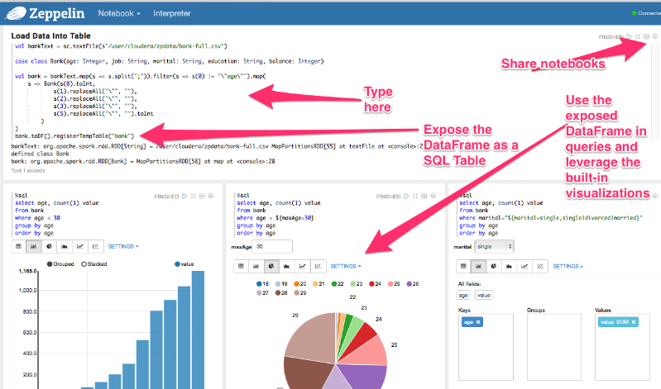Expand SETTINGS in the maxAge pie paragraph
Screen dimensions: 661x389
(346, 266)
